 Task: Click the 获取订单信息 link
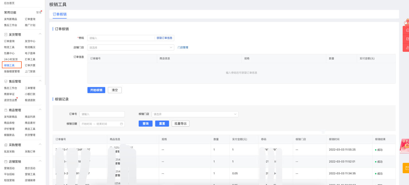pyautogui.click(x=164, y=38)
